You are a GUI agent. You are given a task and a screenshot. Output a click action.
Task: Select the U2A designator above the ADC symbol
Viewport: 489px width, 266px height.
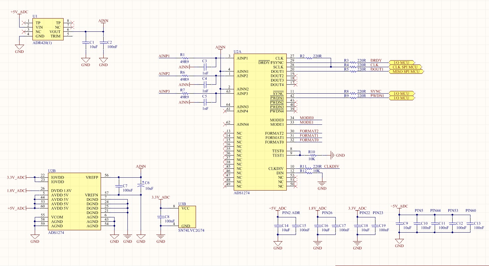[237, 52]
